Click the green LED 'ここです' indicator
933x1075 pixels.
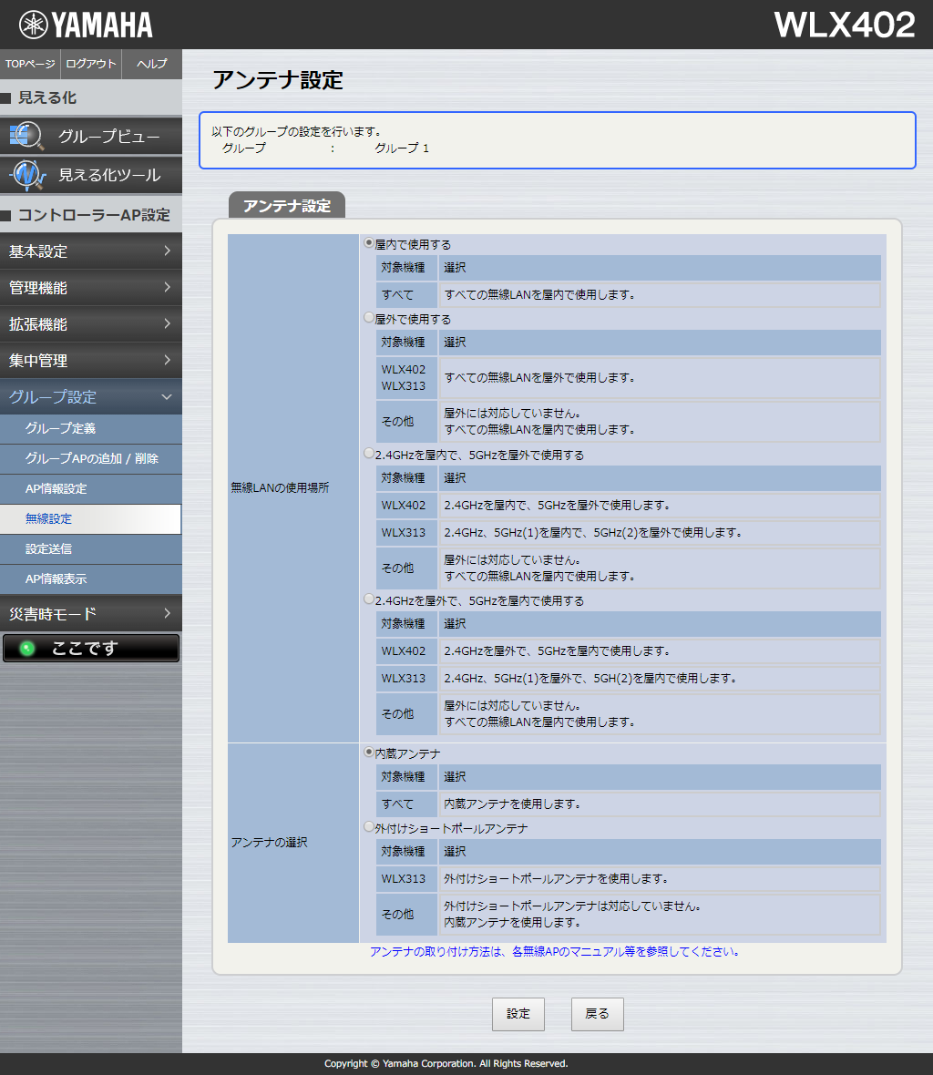(x=27, y=649)
